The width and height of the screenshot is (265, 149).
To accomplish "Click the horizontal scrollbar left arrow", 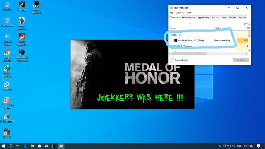I will click(170, 53).
